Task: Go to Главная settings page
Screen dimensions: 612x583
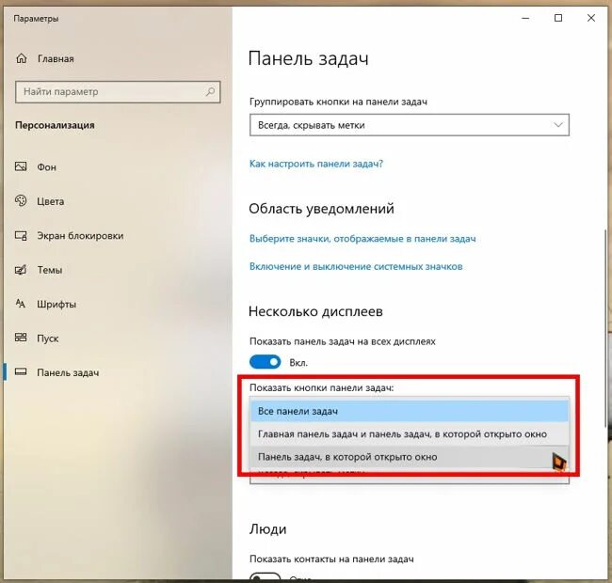Action: point(56,59)
